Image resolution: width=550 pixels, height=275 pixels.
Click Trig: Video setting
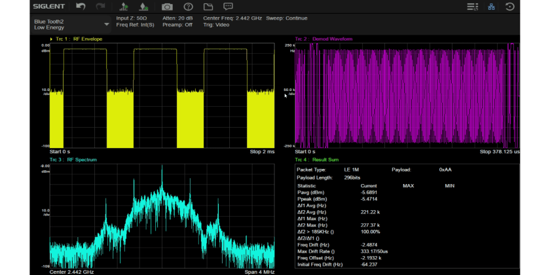pos(216,25)
